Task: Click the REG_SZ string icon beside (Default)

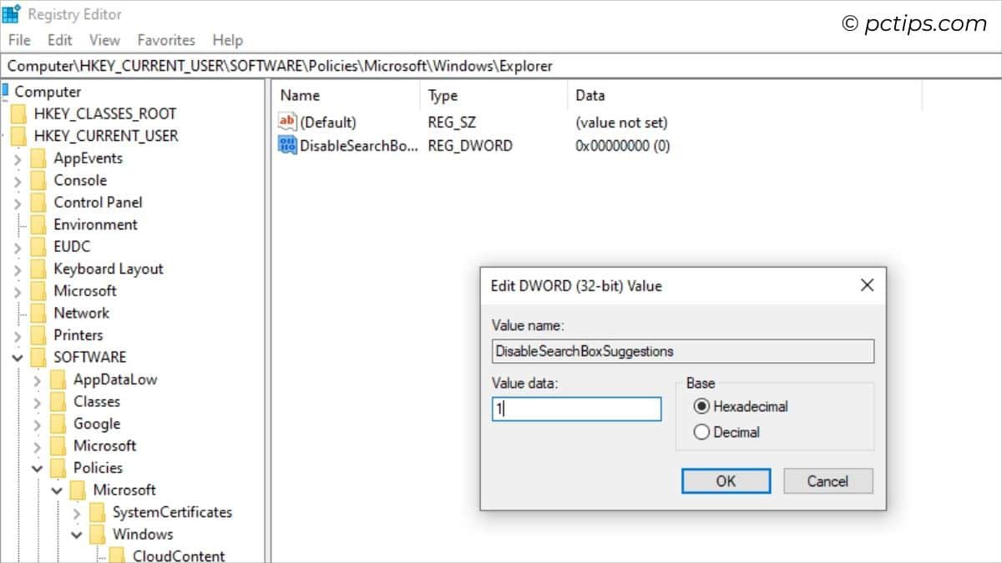Action: 286,122
